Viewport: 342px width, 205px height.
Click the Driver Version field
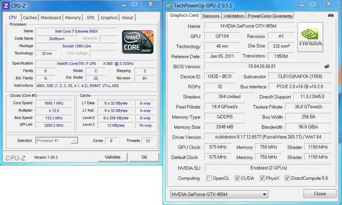point(268,137)
